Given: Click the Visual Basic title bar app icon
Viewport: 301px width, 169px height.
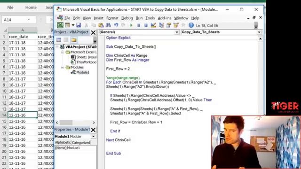Looking at the screenshot, I should click(x=59, y=9).
